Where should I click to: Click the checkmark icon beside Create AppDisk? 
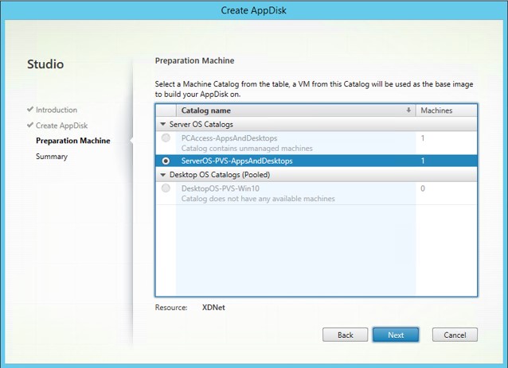(30, 126)
